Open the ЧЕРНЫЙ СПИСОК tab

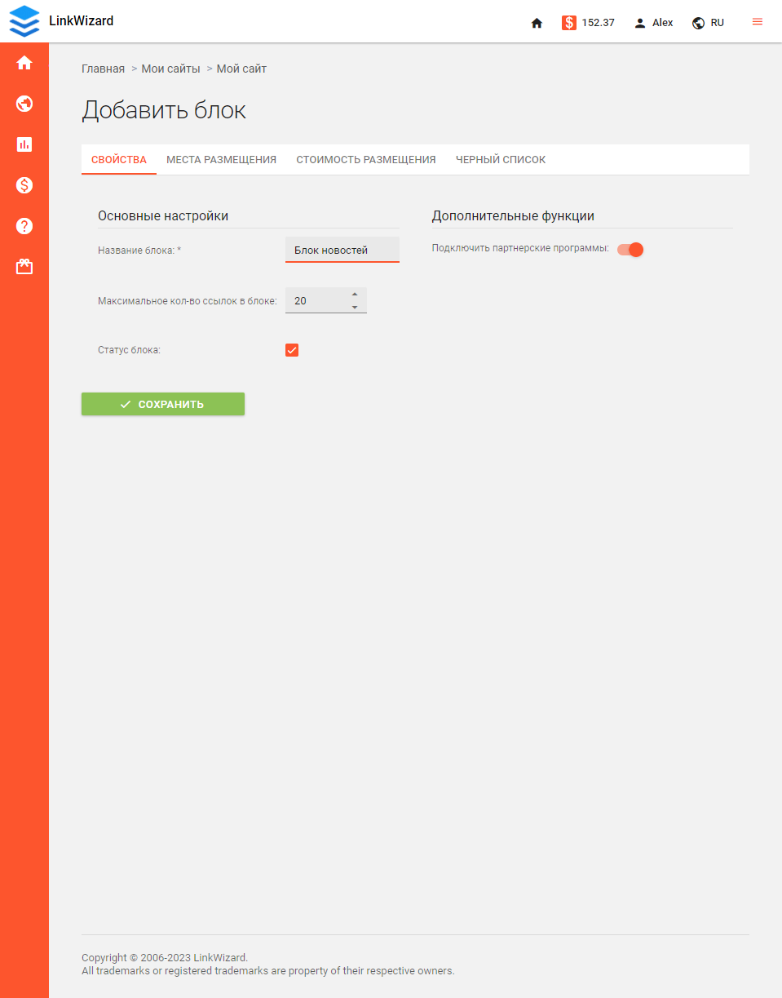click(500, 159)
